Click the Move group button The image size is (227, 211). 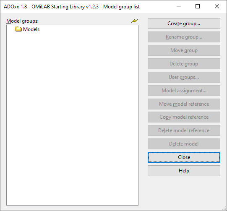tap(184, 50)
